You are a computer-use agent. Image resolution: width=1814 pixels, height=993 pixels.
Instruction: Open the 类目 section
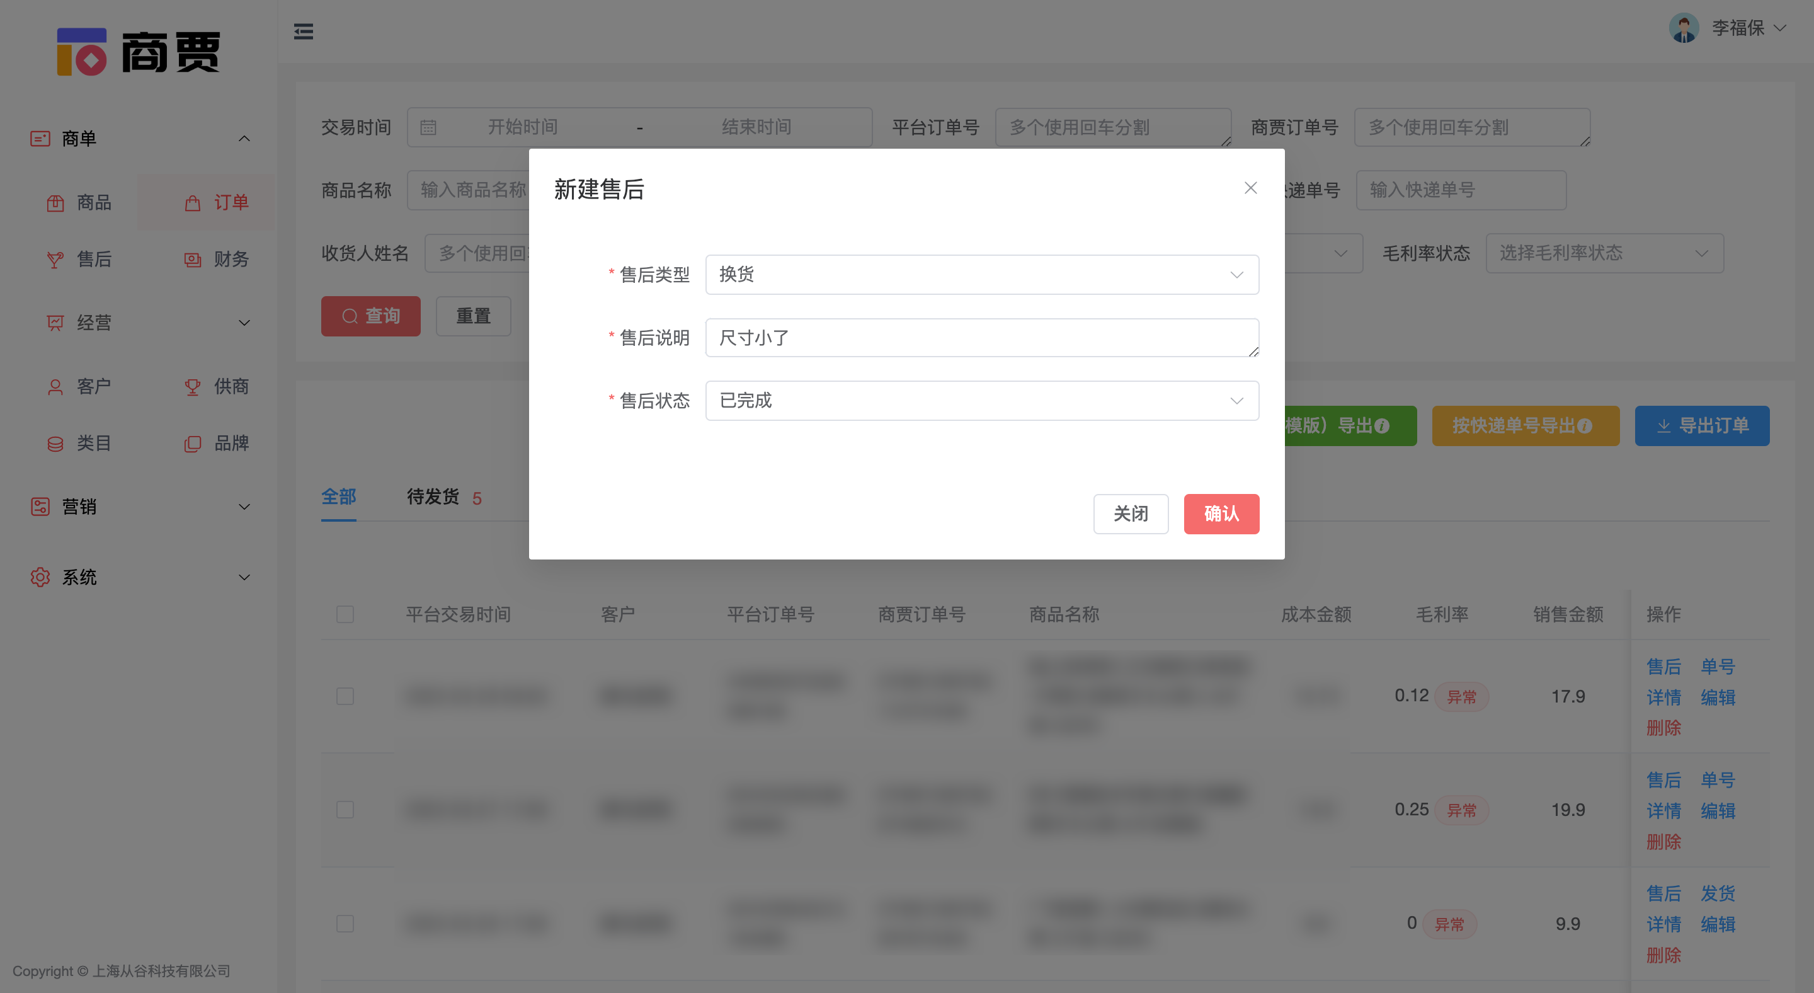pos(94,443)
